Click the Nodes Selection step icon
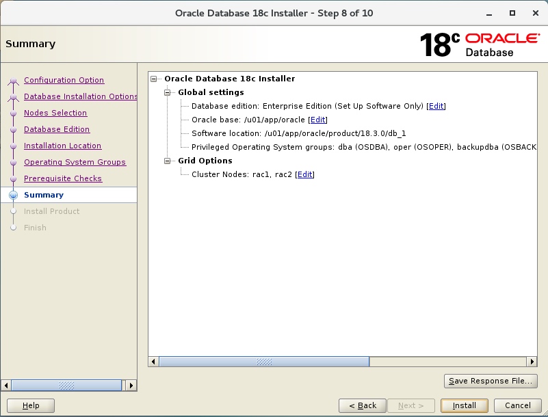The height and width of the screenshot is (417, 548). (13, 113)
